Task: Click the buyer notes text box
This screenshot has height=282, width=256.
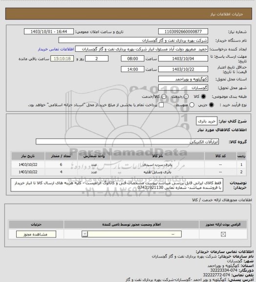Action: click(x=117, y=185)
